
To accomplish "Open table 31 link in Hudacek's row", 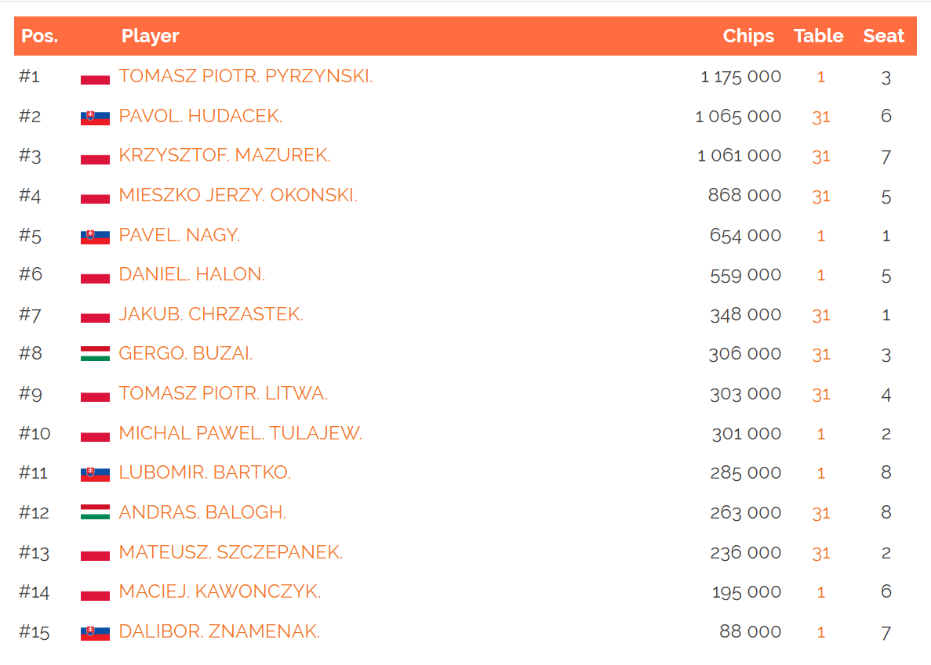I will pos(820,117).
